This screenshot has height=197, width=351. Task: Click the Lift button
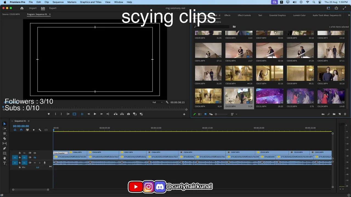click(115, 114)
